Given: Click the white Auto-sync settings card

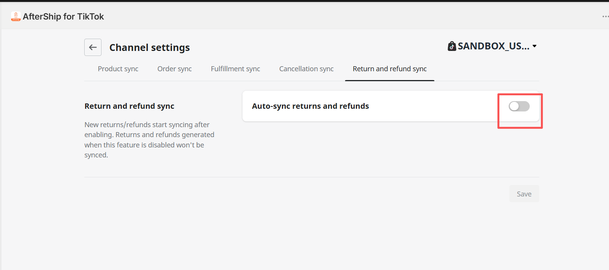Looking at the screenshot, I should 391,106.
